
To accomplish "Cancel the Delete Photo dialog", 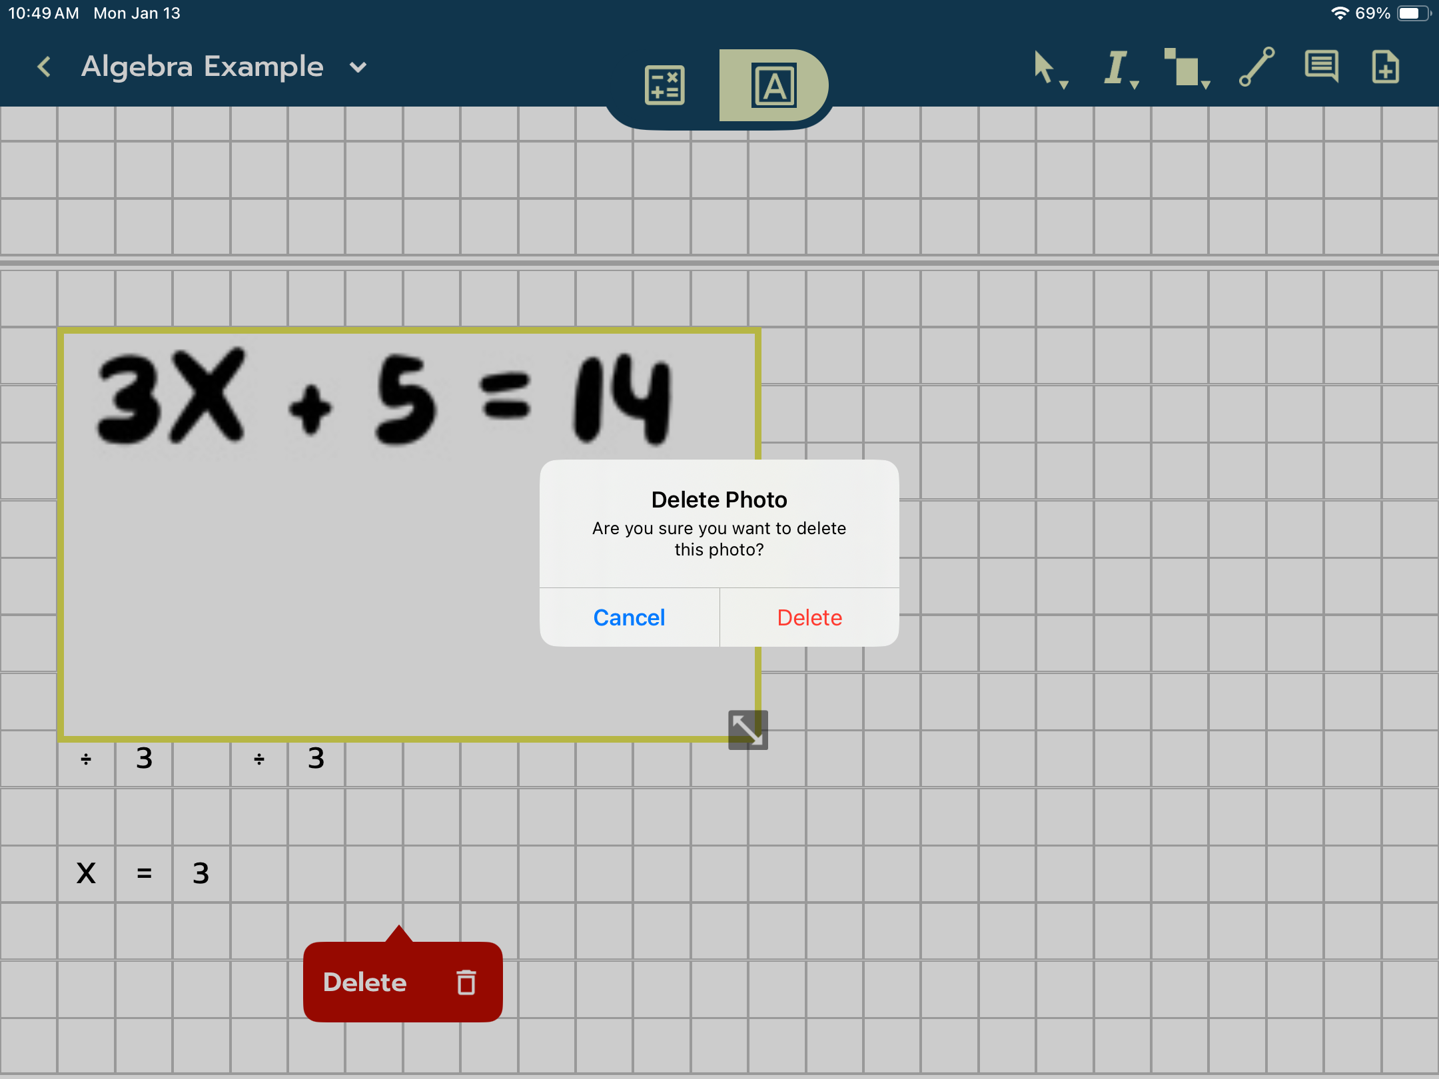I will [629, 617].
